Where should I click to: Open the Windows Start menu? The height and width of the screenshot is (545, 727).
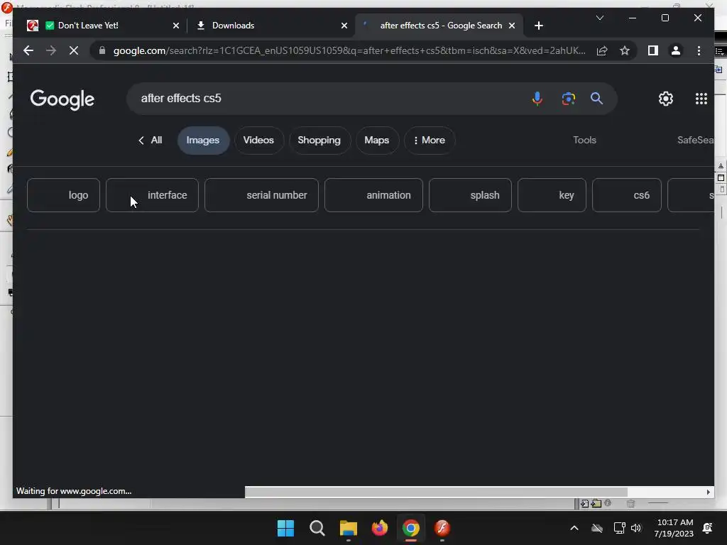point(285,528)
